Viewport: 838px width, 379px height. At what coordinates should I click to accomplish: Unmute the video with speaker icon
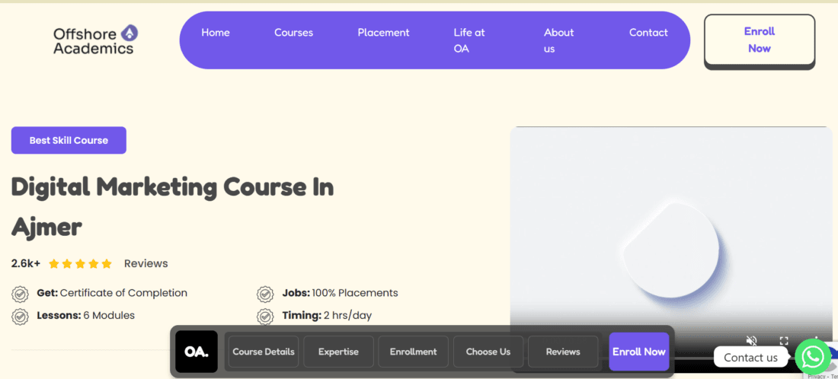(x=751, y=340)
